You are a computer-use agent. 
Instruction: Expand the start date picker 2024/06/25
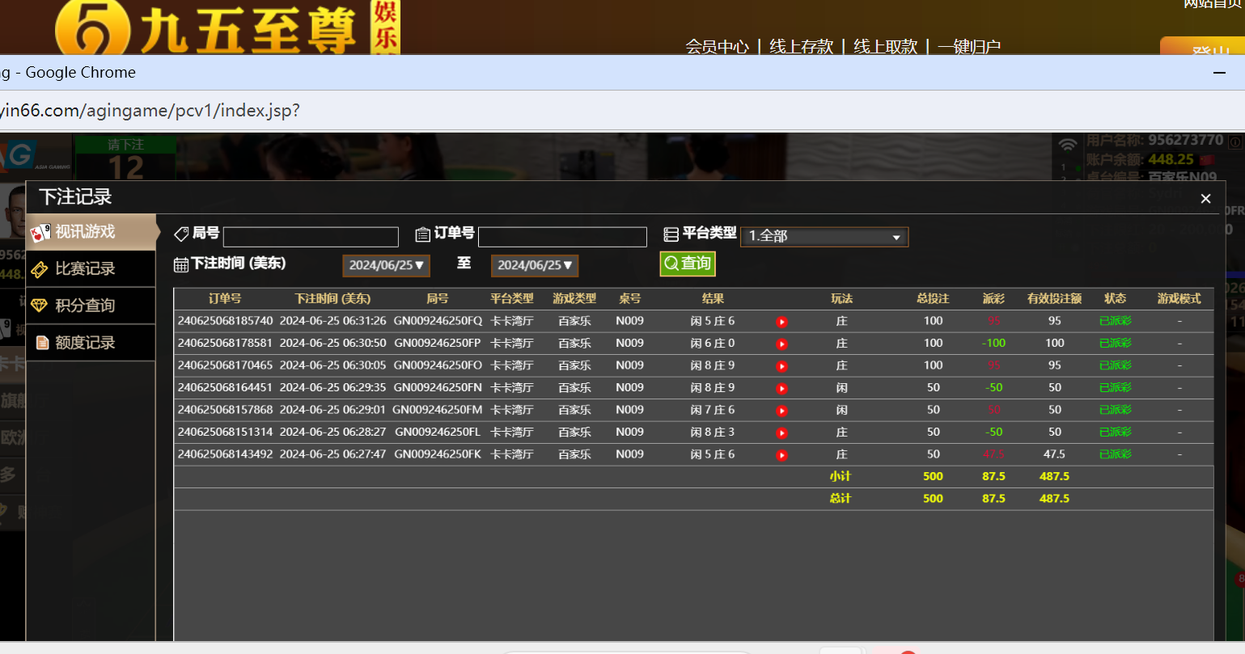(x=386, y=265)
